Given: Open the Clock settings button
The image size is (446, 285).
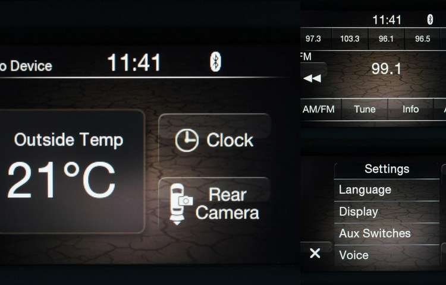Looking at the screenshot, I should [x=214, y=140].
